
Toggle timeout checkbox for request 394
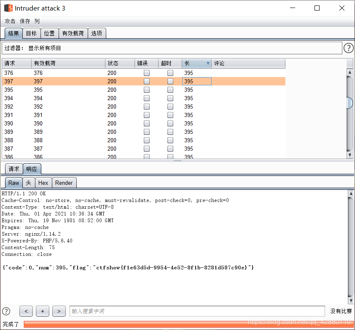[170, 98]
